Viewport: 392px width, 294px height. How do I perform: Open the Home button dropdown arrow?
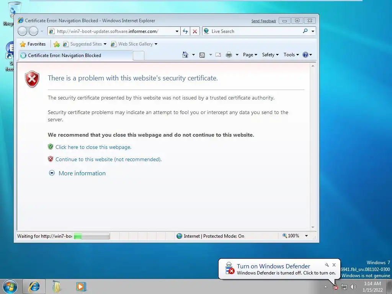pos(193,55)
